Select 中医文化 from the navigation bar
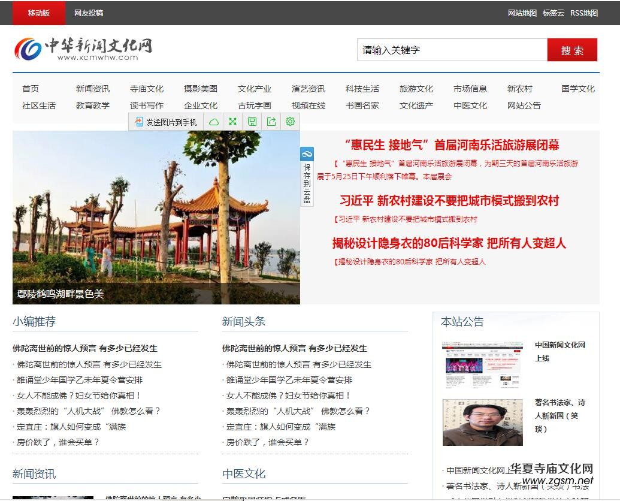This screenshot has width=620, height=501. (x=470, y=105)
